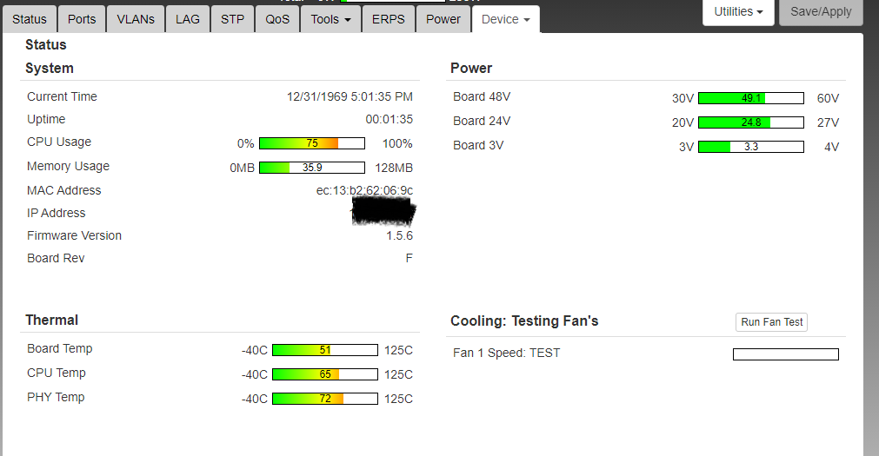Switch to the Ports tab
The image size is (879, 456).
(x=82, y=19)
